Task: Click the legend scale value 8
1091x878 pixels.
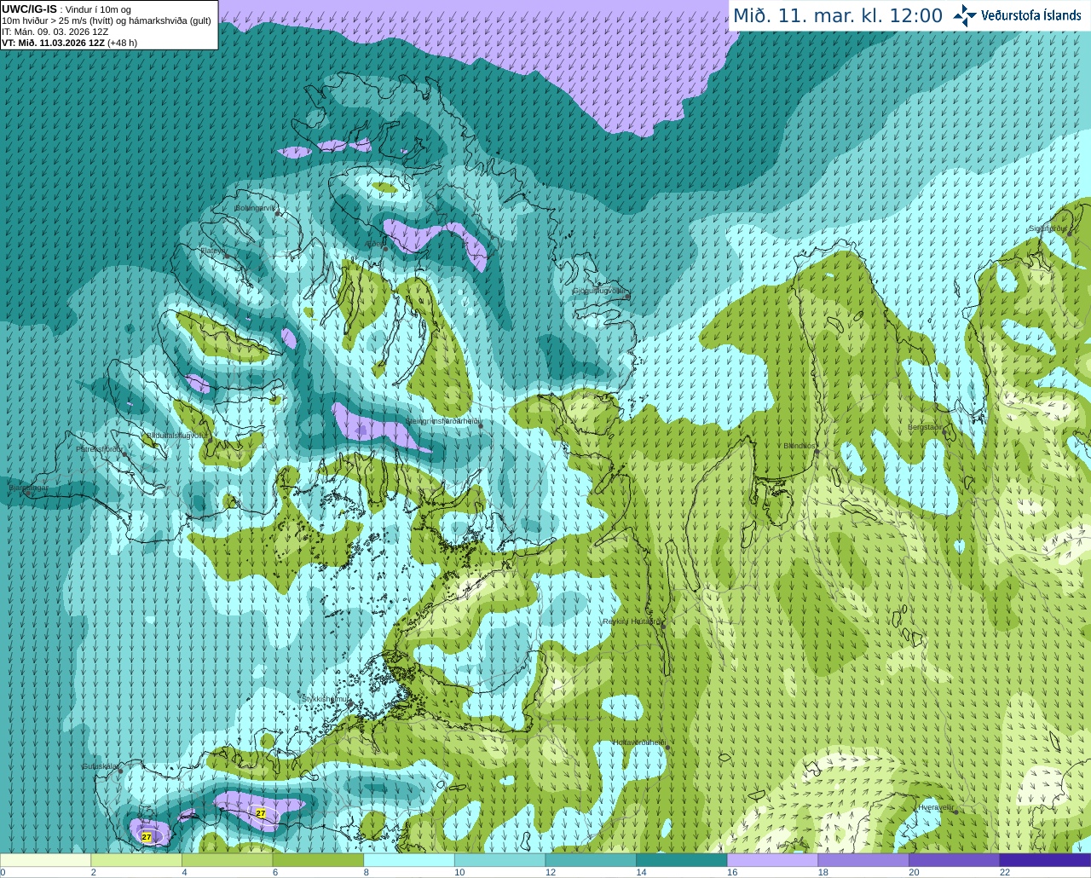Action: (366, 872)
